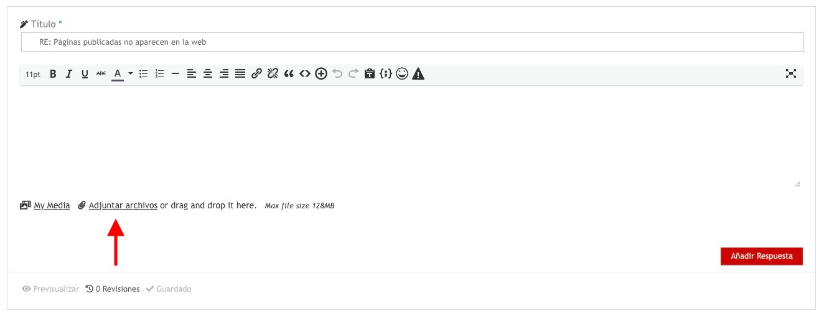Apply underline formatting
This screenshot has width=824, height=324.
tap(85, 74)
